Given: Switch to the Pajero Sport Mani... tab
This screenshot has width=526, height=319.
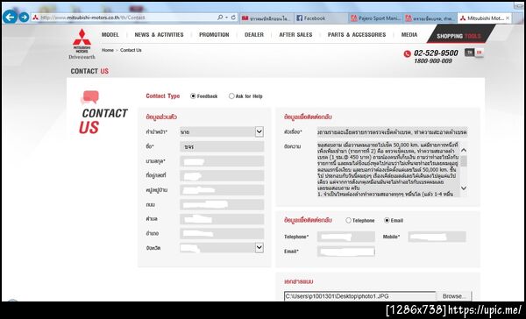Looking at the screenshot, I should (x=376, y=18).
